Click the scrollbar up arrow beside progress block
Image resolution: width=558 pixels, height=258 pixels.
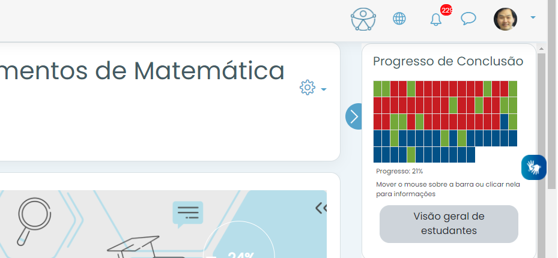(541, 49)
